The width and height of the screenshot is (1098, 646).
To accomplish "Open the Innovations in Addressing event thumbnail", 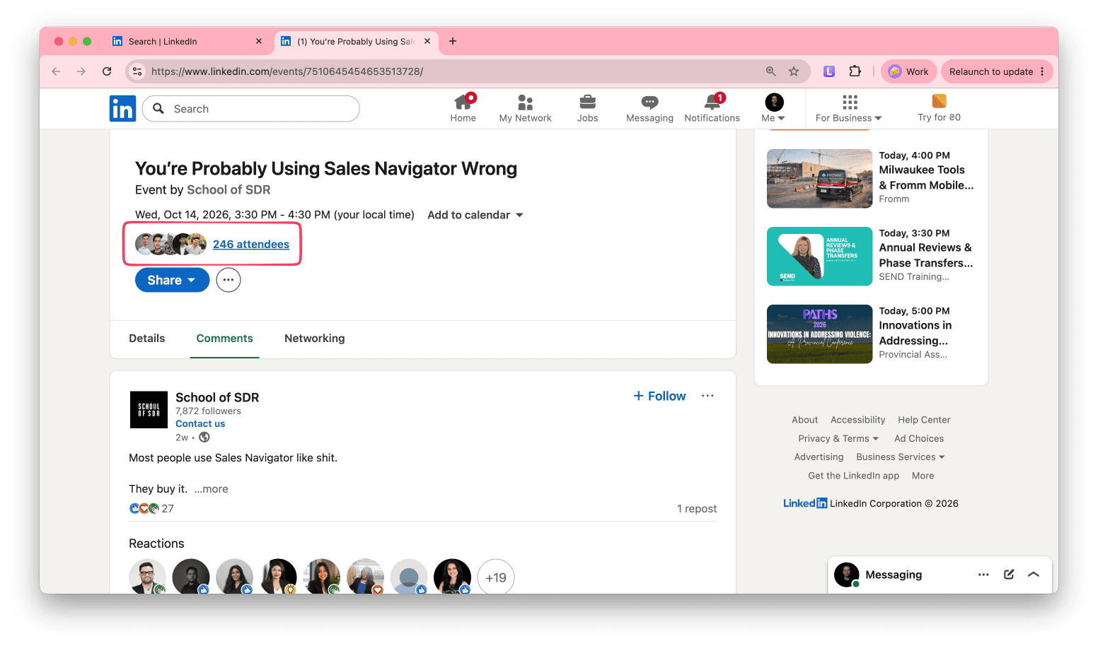I will click(x=819, y=334).
